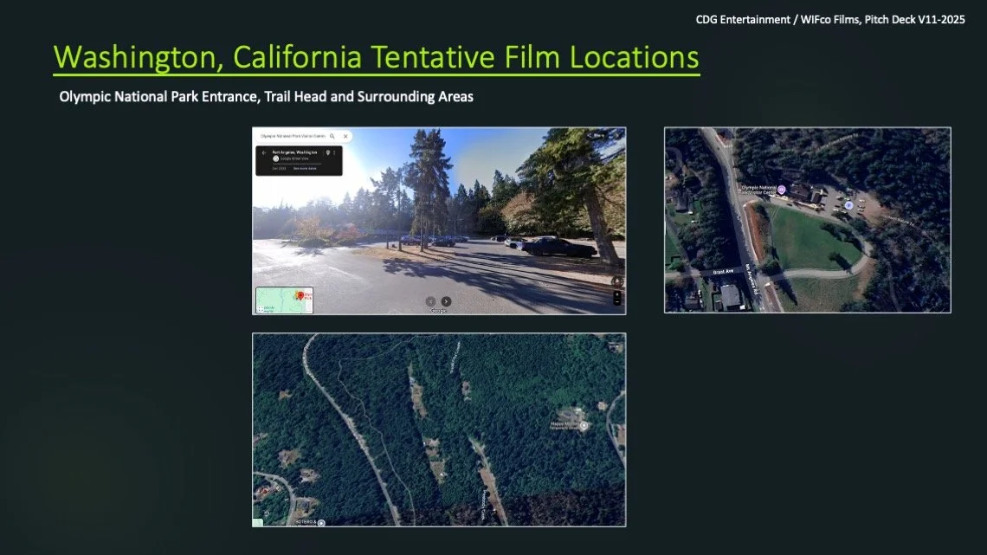987x555 pixels.
Task: Click the search magnifier in Street View box
Action: (x=332, y=136)
